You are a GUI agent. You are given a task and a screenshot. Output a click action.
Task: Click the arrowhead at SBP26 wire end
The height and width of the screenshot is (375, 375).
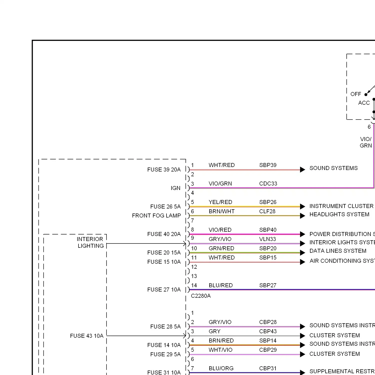[x=302, y=206]
